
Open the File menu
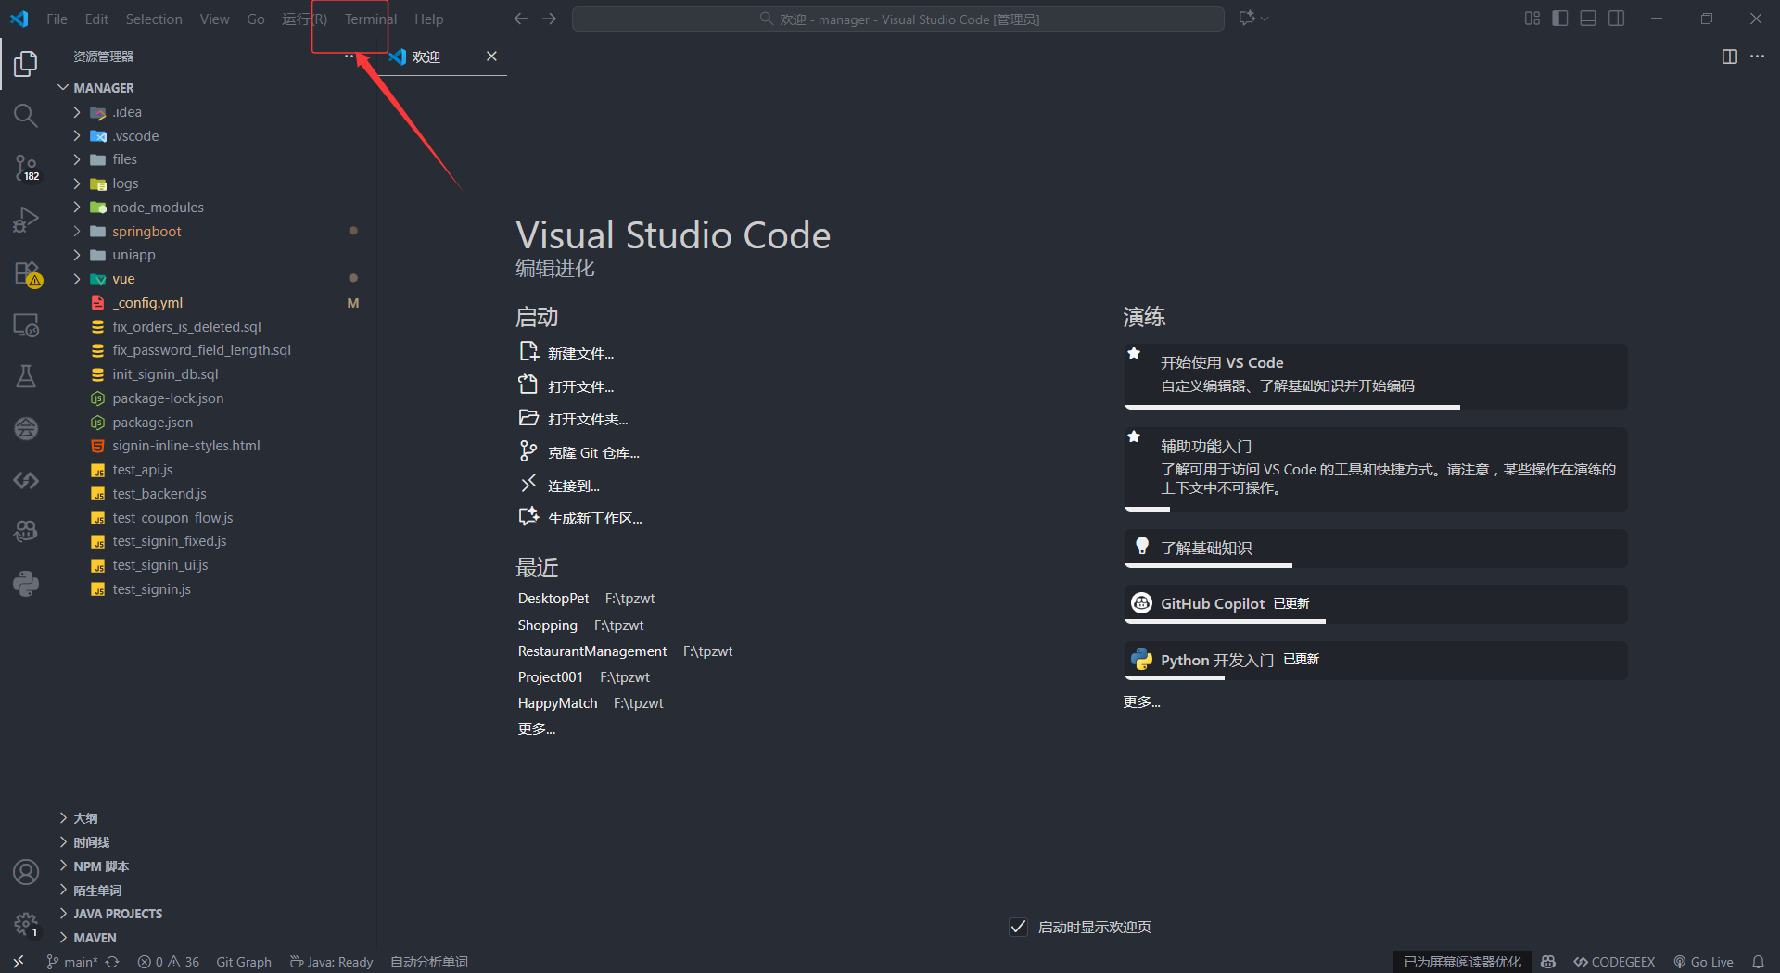pyautogui.click(x=57, y=19)
